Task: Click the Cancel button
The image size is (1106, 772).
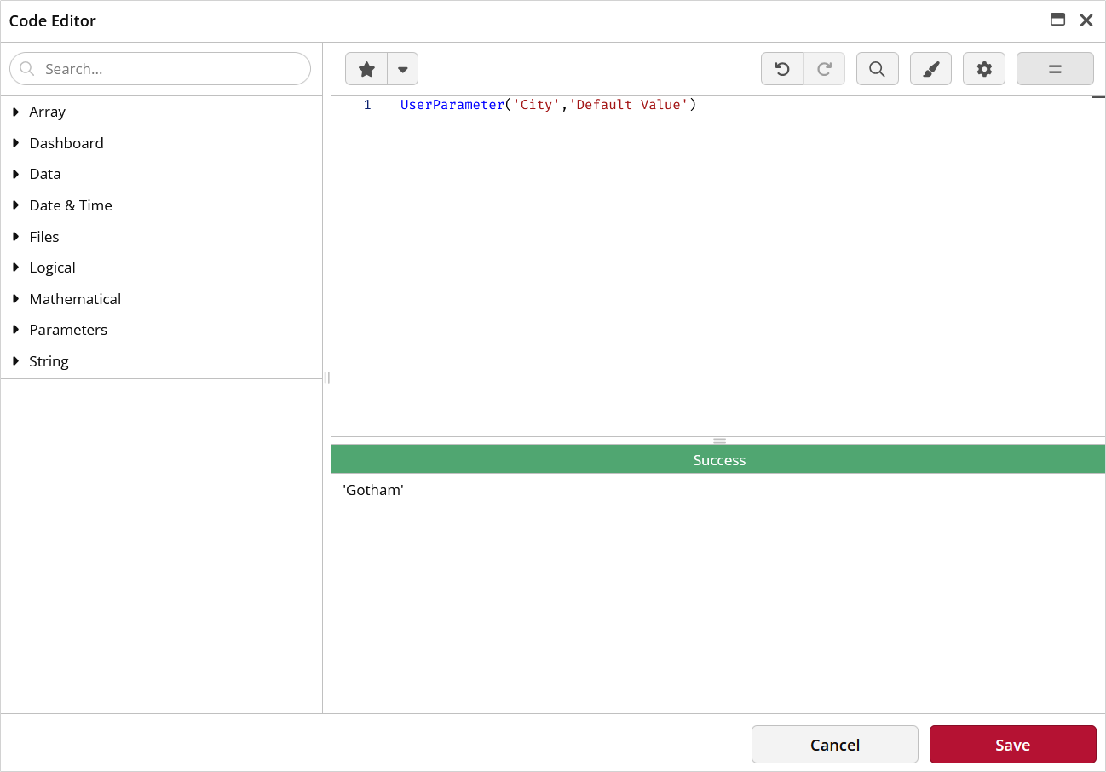Action: pyautogui.click(x=835, y=745)
